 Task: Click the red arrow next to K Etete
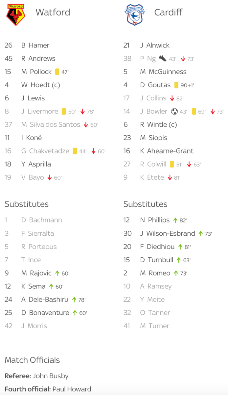(x=170, y=177)
